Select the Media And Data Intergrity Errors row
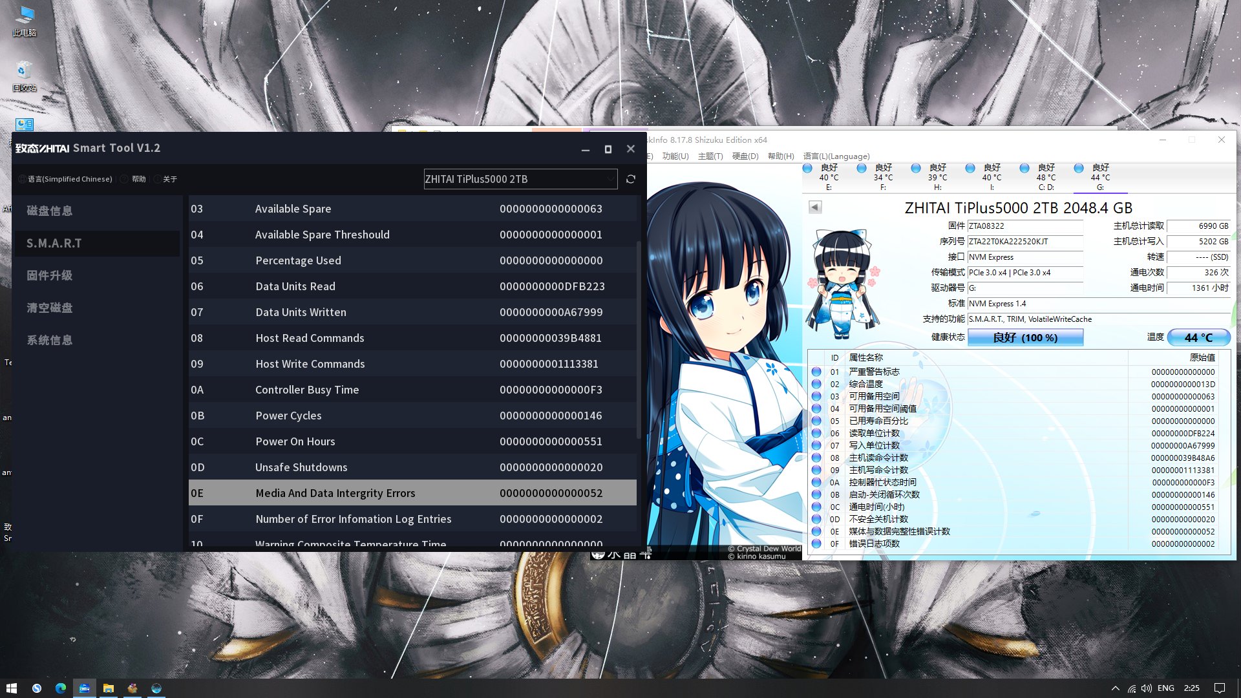This screenshot has width=1241, height=698. point(412,493)
